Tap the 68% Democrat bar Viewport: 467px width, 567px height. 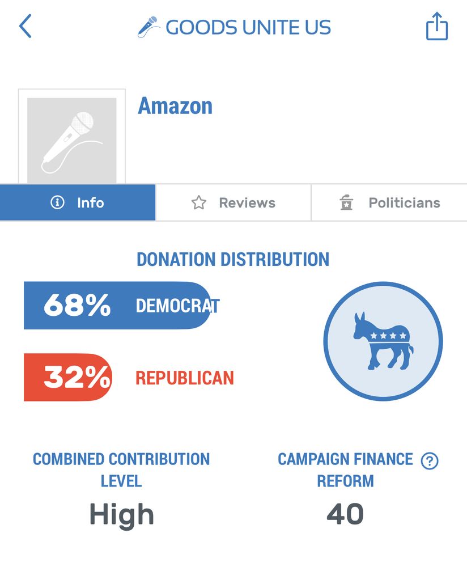coord(117,306)
